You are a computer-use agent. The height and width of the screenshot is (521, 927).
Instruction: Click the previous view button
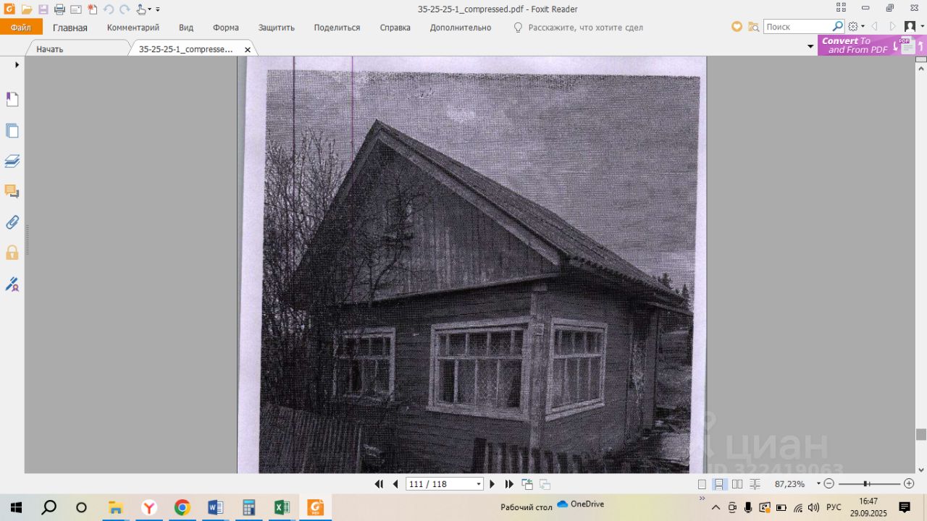point(527,484)
